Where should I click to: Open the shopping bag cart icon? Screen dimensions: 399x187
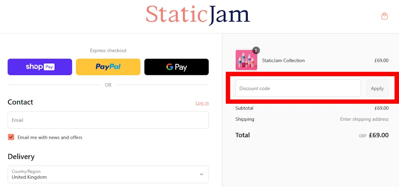[x=384, y=16]
